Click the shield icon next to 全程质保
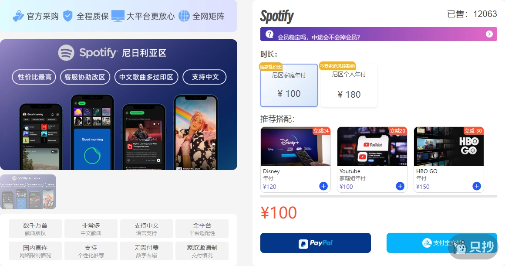 click(67, 16)
